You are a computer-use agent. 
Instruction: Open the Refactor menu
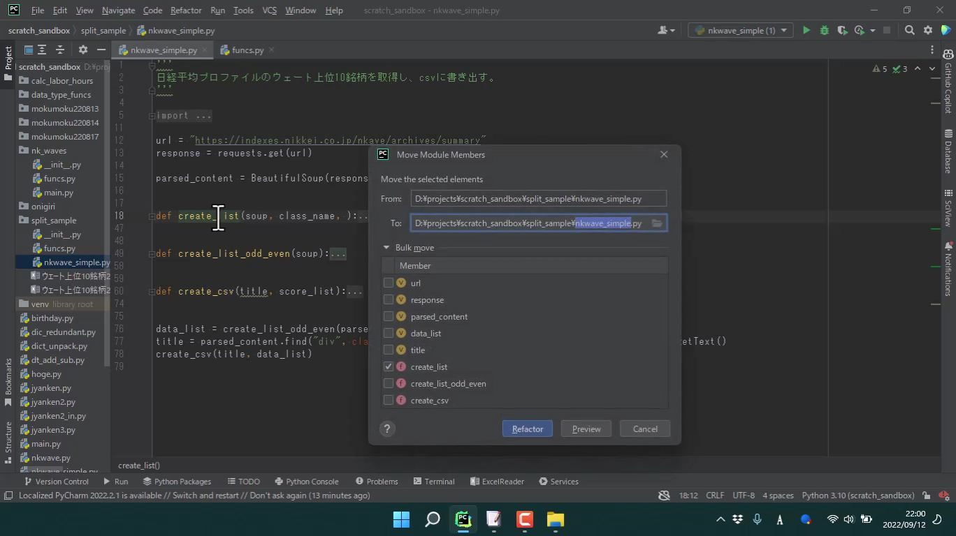[186, 10]
